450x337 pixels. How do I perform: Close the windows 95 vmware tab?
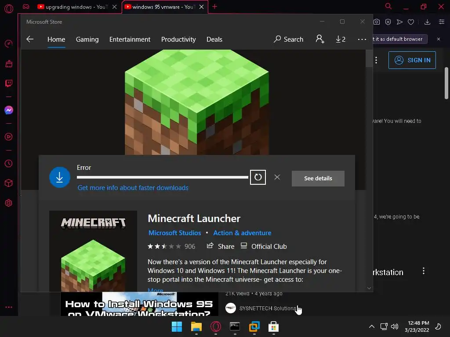tap(201, 7)
